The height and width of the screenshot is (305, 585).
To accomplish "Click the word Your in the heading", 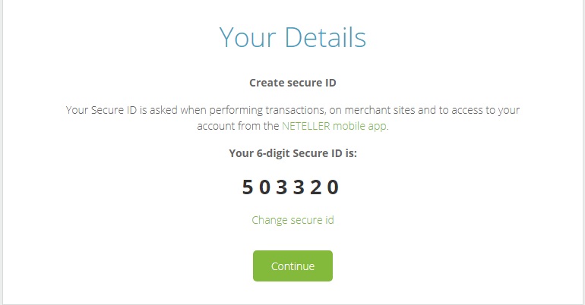I will [x=245, y=37].
